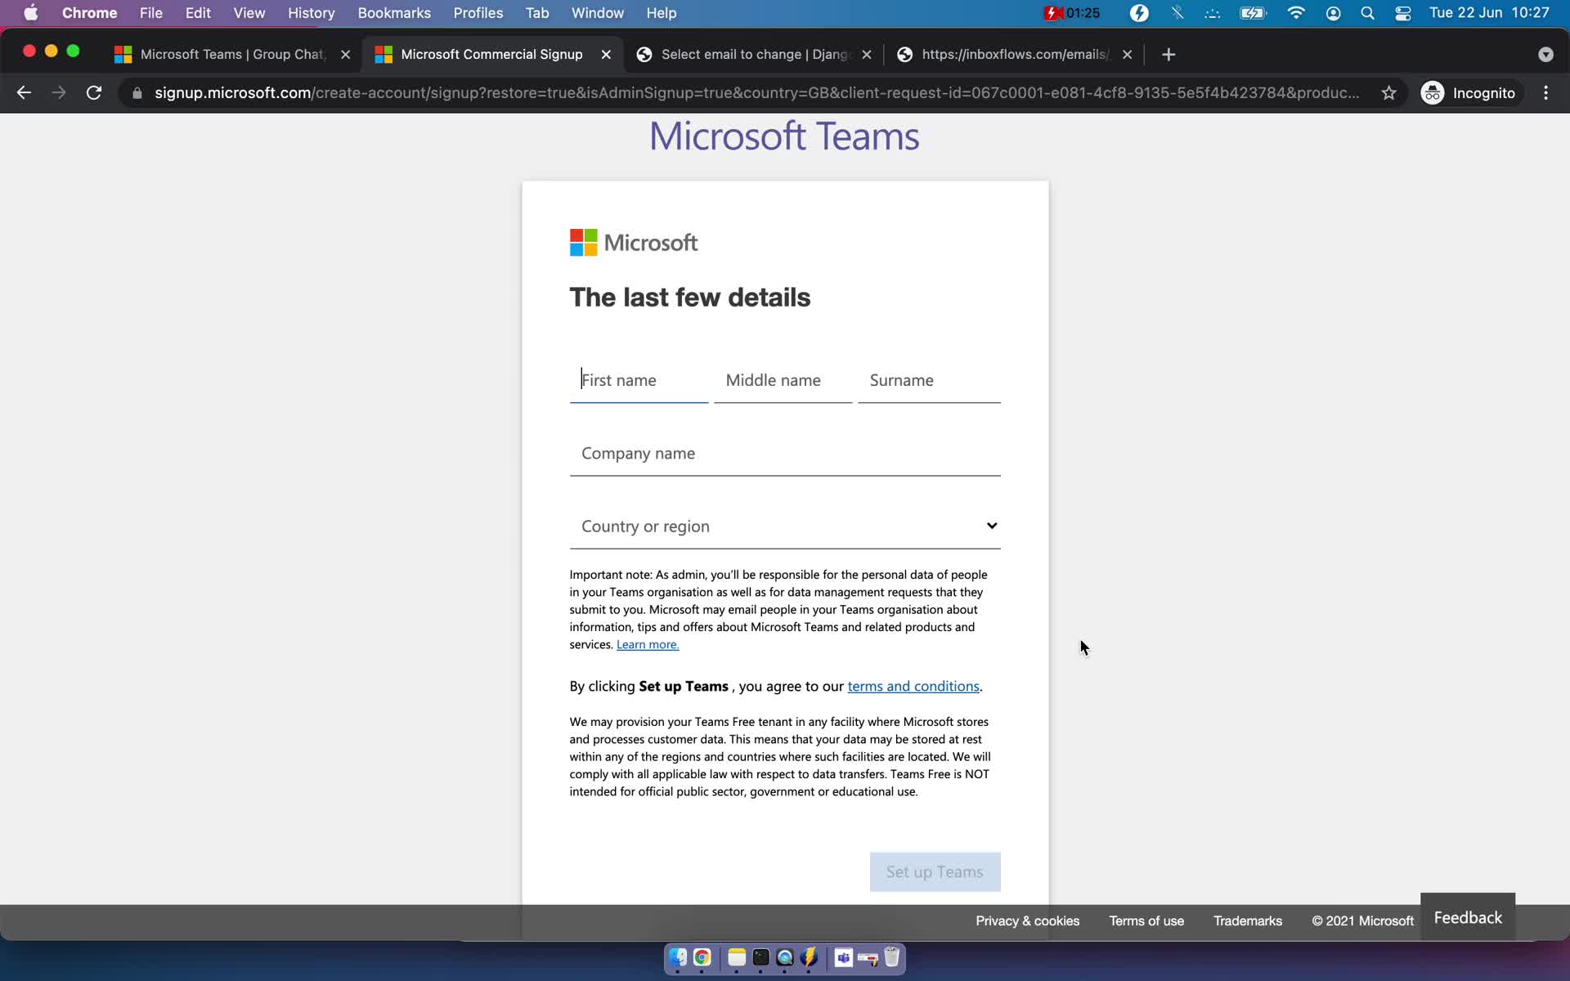Open the Incognito profile indicator
The width and height of the screenshot is (1570, 981).
[1469, 93]
